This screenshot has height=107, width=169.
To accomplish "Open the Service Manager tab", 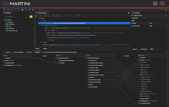I will coord(19,52).
